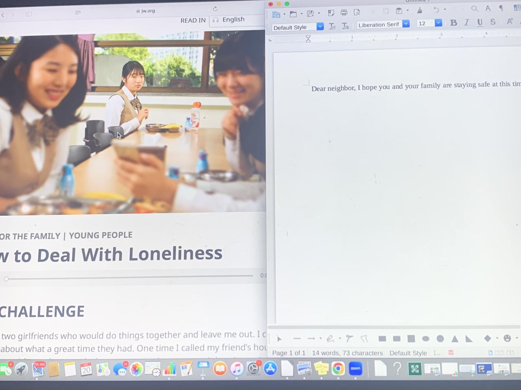Image resolution: width=521 pixels, height=390 pixels.
Task: Click the Spelling check icon
Action: click(488, 8)
